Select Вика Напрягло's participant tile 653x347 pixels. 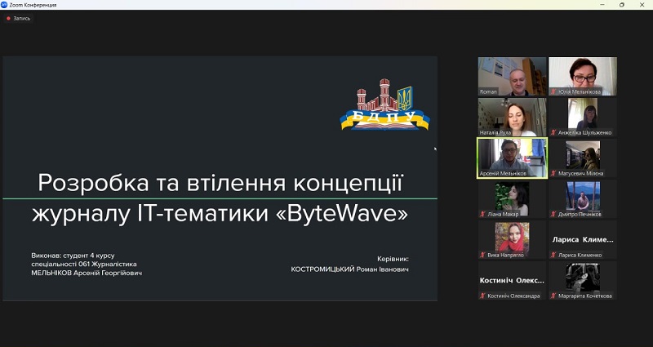tap(513, 239)
